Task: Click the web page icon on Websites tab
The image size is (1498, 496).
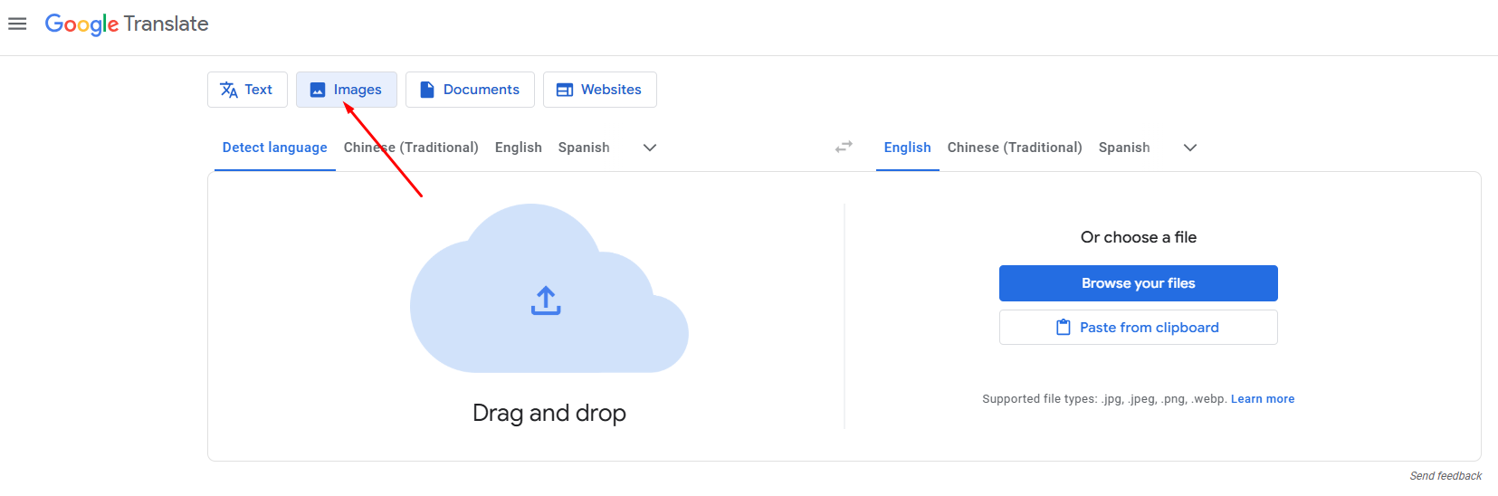Action: [x=565, y=90]
